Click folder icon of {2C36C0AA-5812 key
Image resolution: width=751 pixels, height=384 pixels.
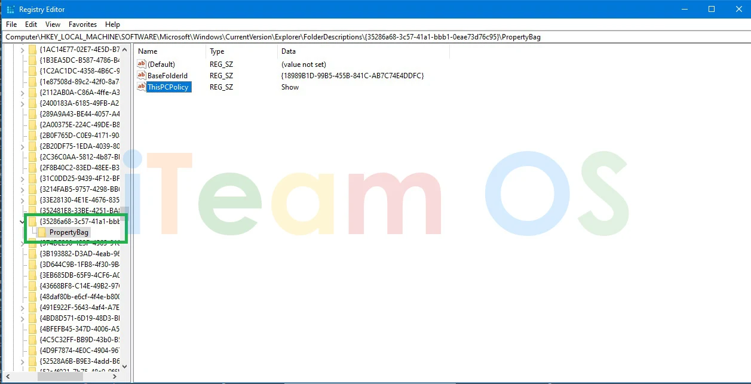[x=33, y=156]
